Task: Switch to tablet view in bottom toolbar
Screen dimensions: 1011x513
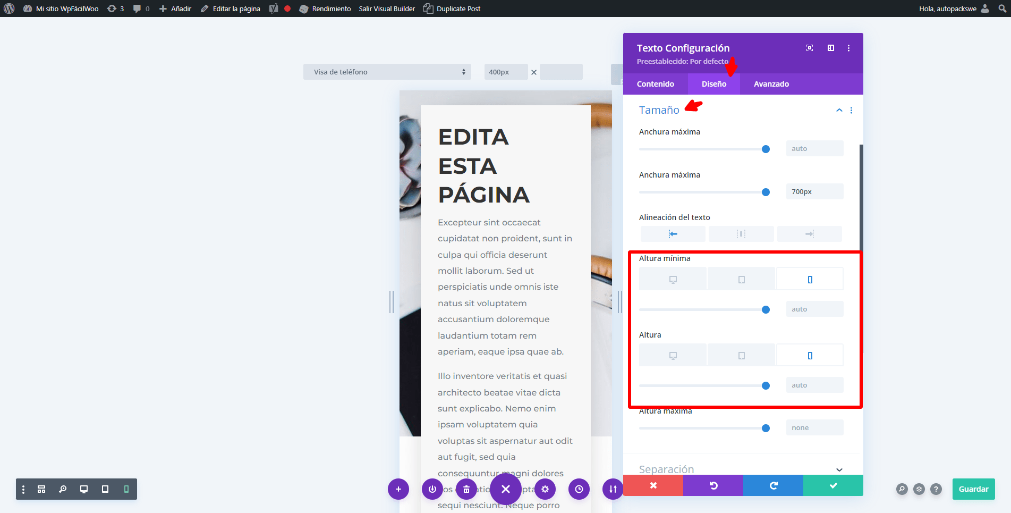Action: coord(105,489)
